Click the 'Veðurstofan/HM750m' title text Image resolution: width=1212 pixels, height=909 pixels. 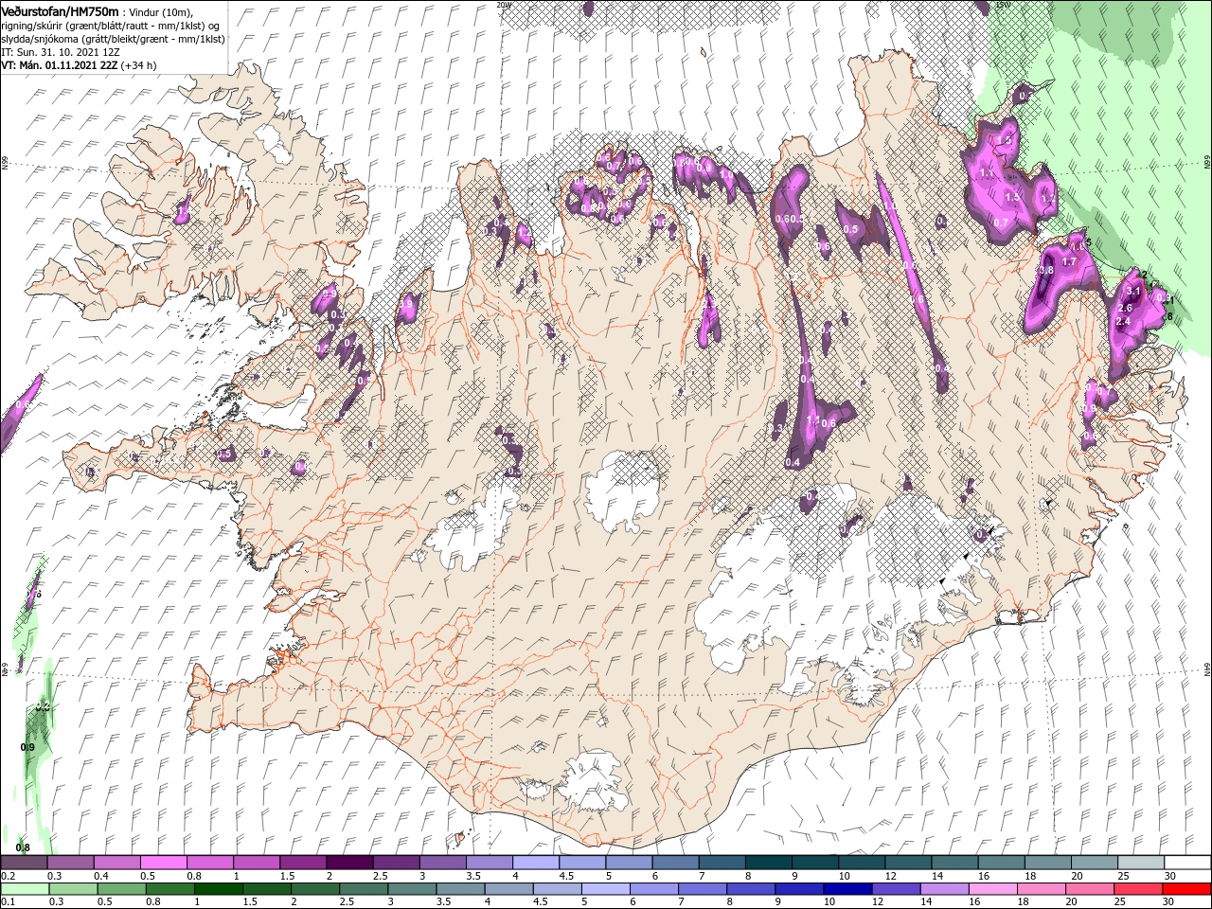61,10
